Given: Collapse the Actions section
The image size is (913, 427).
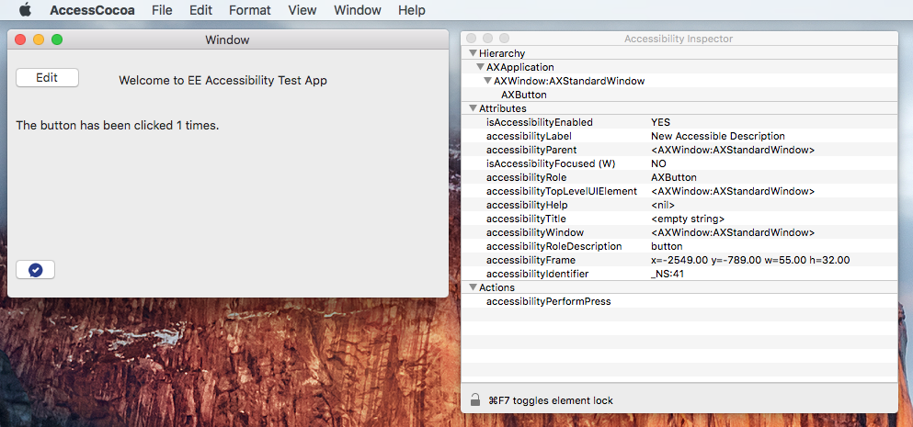Looking at the screenshot, I should (473, 287).
